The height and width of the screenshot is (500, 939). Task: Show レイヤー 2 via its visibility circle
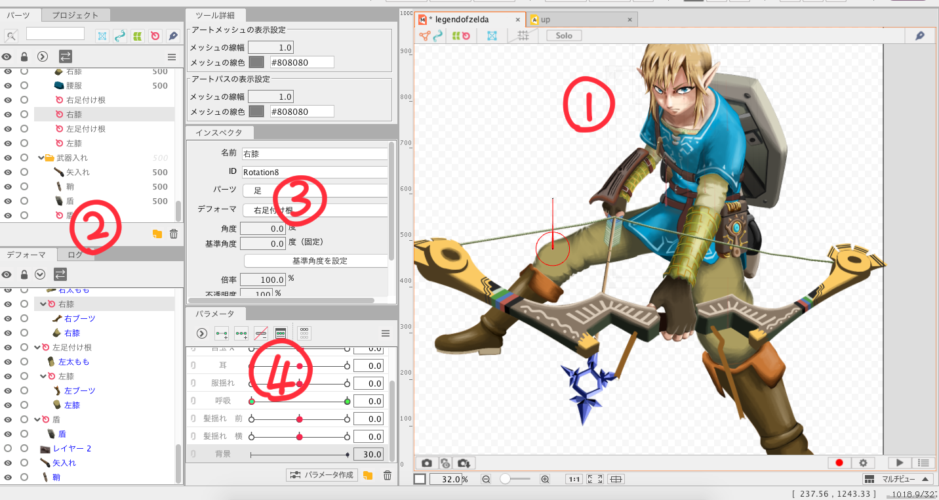click(x=9, y=448)
